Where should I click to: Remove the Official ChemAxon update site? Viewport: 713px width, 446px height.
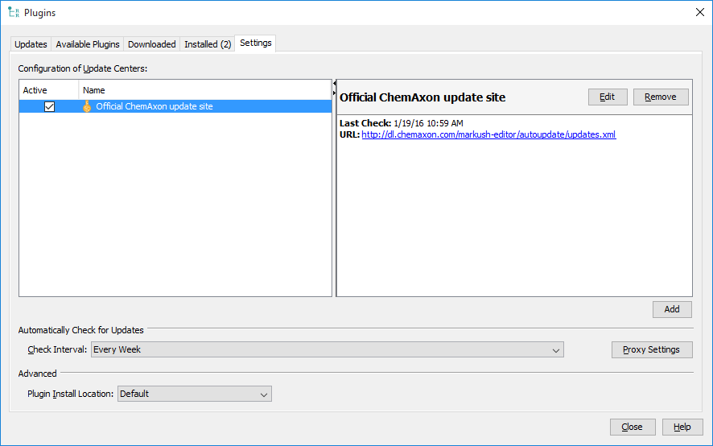[x=661, y=97]
